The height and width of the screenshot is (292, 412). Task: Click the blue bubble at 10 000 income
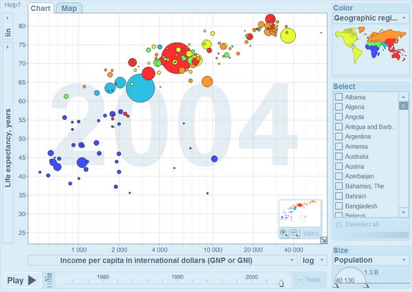pyautogui.click(x=214, y=159)
